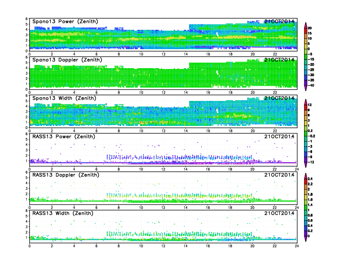Click x-axis tick 20 under Spano13 Width panel
Viewport: 341px width, 264px height.
pyautogui.click(x=252, y=131)
